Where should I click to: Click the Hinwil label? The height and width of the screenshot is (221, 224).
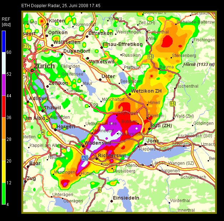pyautogui.click(x=154, y=103)
